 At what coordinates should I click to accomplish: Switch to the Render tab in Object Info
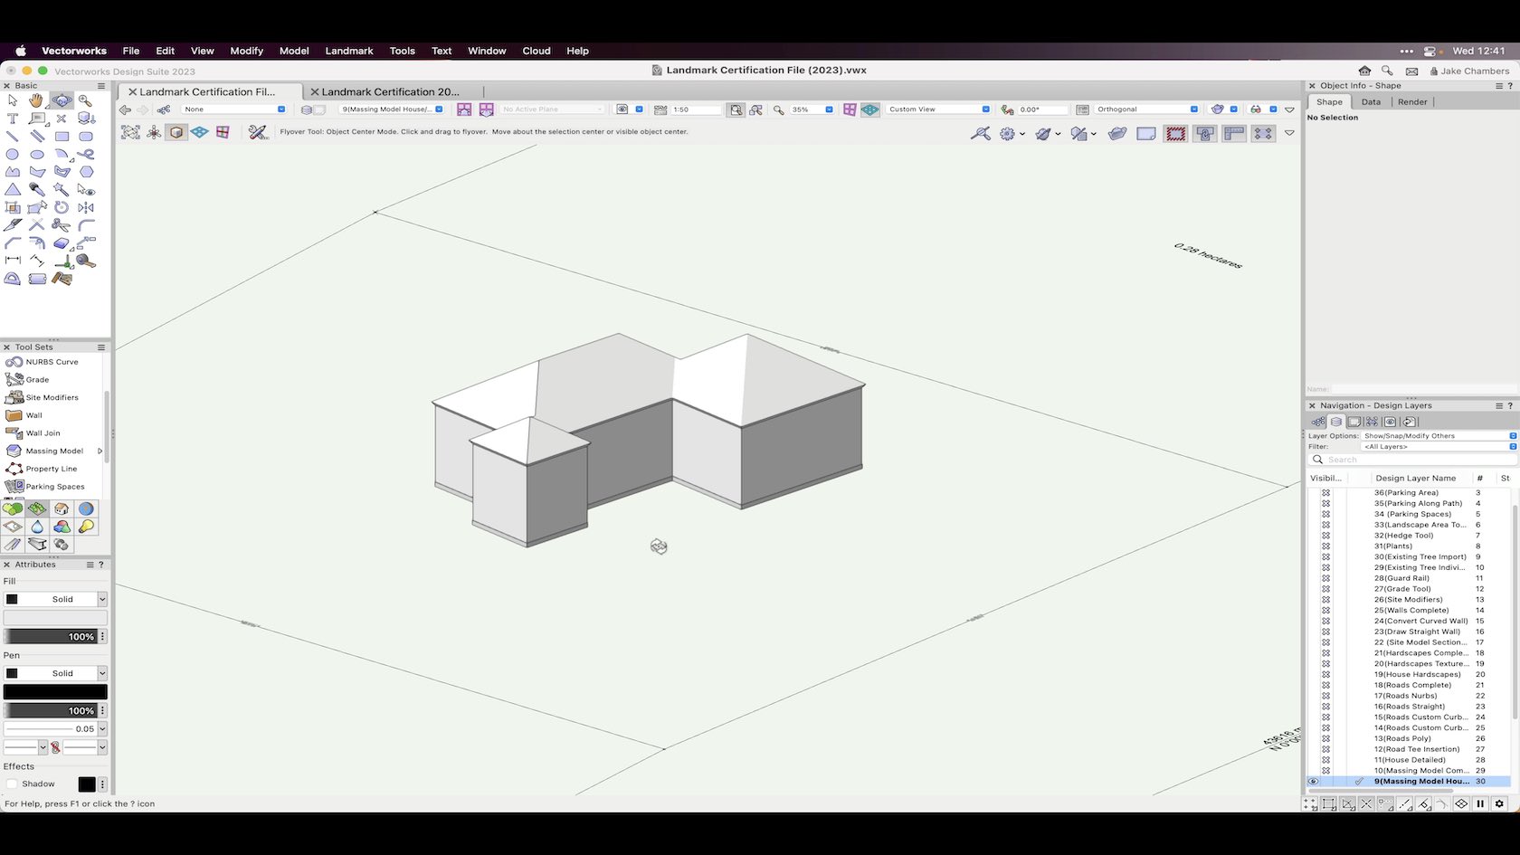[x=1411, y=101]
